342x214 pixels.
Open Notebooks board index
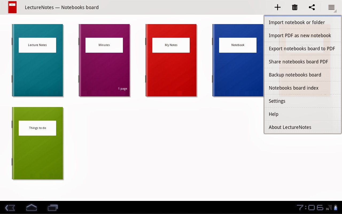coord(303,88)
